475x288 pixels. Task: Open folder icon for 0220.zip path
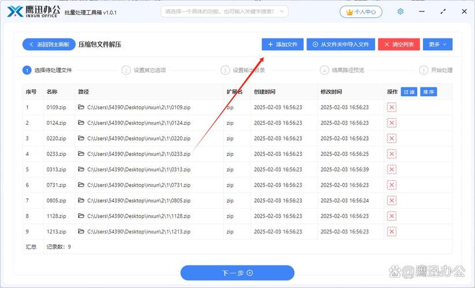pos(81,138)
